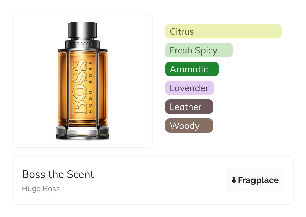The height and width of the screenshot is (217, 306).
Task: Select the Fresh Spicy accord bar
Action: (x=199, y=50)
